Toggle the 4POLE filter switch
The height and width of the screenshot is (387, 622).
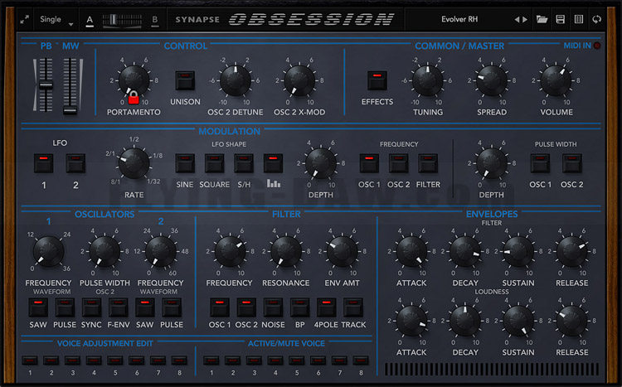click(x=327, y=307)
